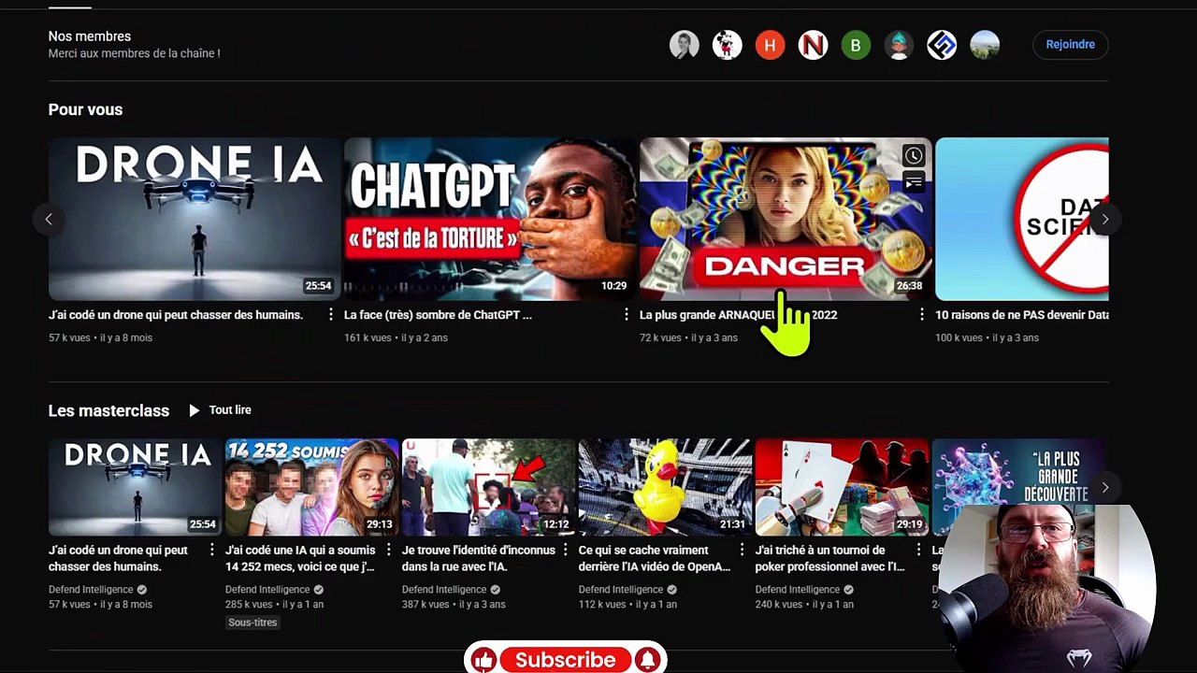
Task: Click 'Nos membres' heading text
Action: [90, 36]
